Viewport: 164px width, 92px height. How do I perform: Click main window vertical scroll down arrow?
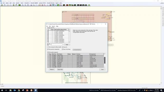pyautogui.click(x=161, y=83)
